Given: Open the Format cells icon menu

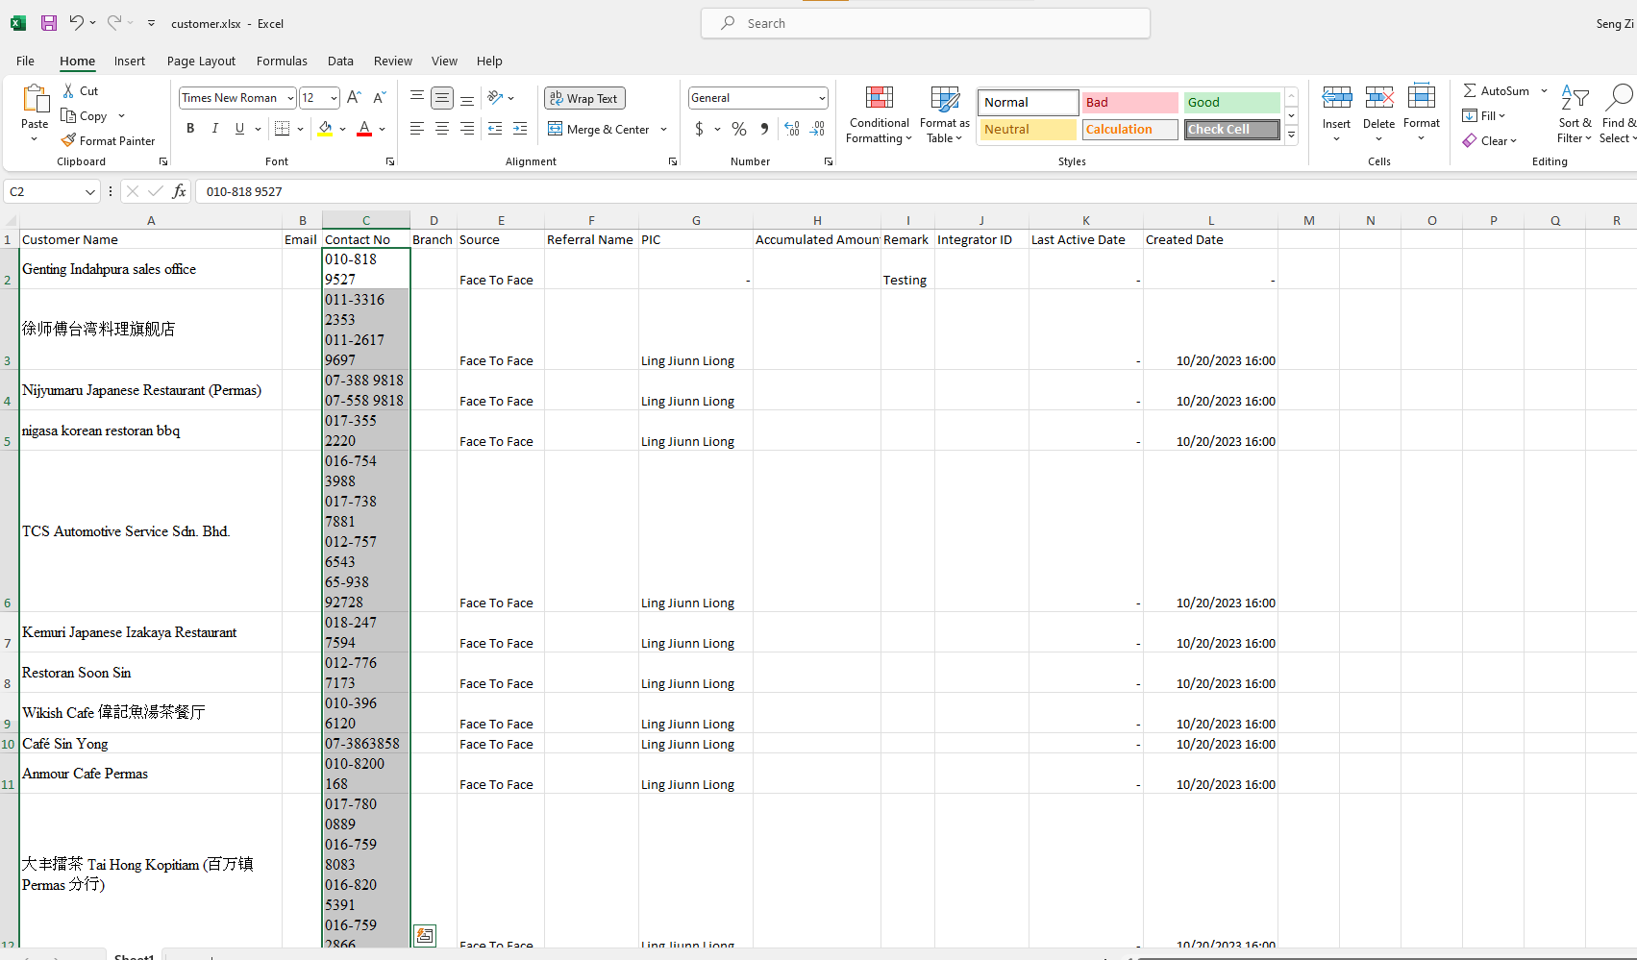Looking at the screenshot, I should [x=1421, y=97].
